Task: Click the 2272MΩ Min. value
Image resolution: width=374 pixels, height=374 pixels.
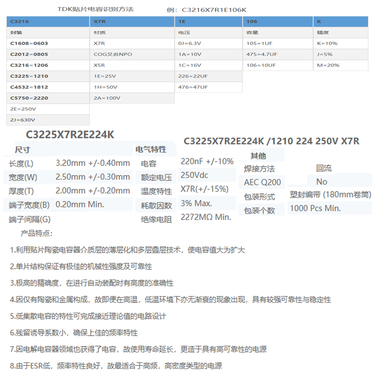Action: [206, 217]
